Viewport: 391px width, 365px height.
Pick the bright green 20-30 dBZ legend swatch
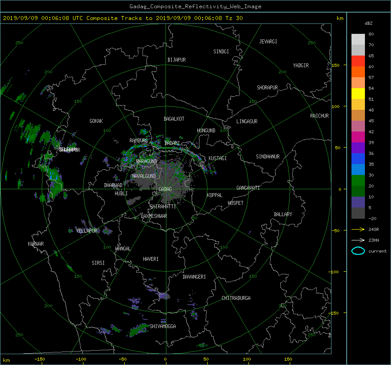click(x=358, y=181)
